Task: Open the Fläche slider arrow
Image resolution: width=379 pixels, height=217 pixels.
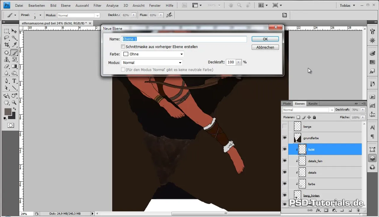Action: pos(363,117)
